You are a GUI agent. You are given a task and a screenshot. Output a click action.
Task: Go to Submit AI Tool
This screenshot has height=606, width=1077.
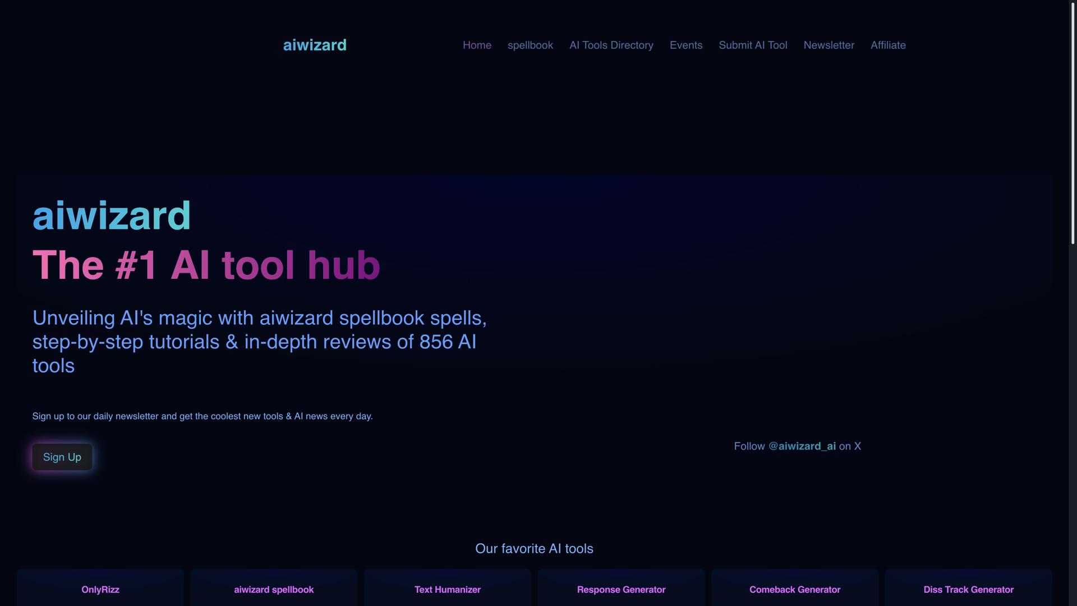753,45
